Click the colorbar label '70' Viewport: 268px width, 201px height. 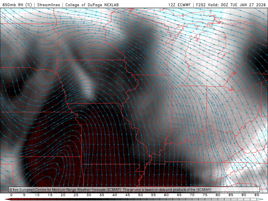(x=192, y=195)
